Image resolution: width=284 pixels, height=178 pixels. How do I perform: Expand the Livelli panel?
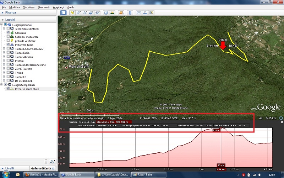[2, 168]
